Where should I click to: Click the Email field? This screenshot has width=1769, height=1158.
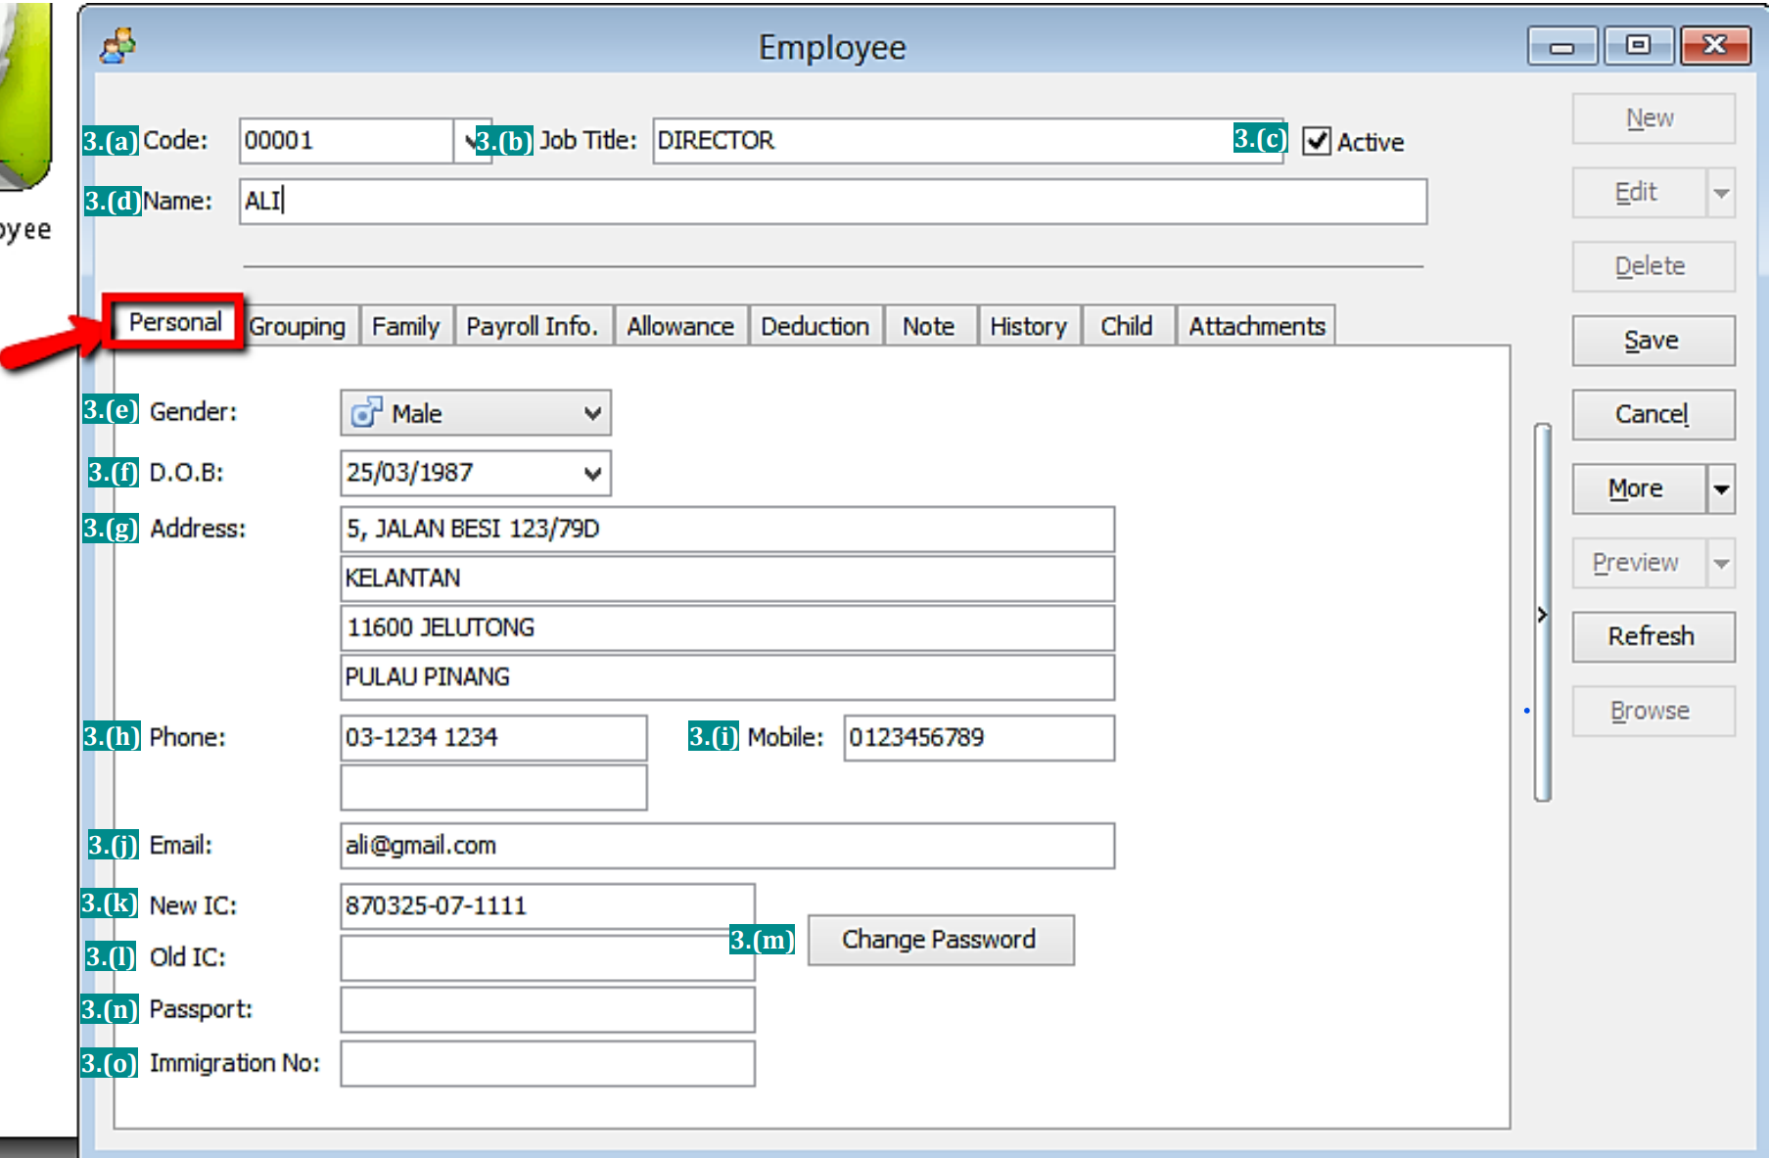[727, 846]
